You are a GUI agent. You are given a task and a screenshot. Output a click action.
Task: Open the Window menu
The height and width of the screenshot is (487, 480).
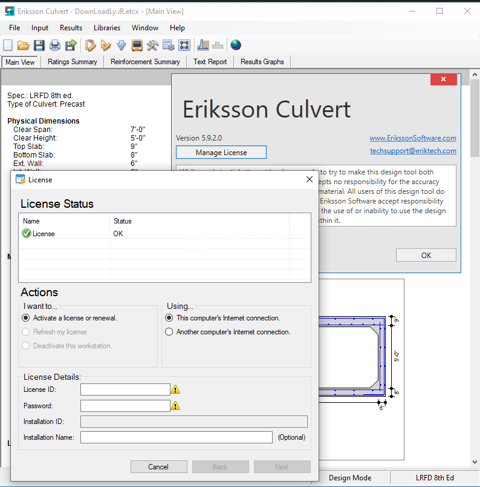[145, 28]
